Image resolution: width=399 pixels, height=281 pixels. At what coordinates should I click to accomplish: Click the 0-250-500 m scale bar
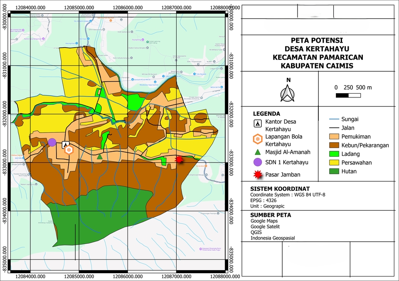(348, 95)
